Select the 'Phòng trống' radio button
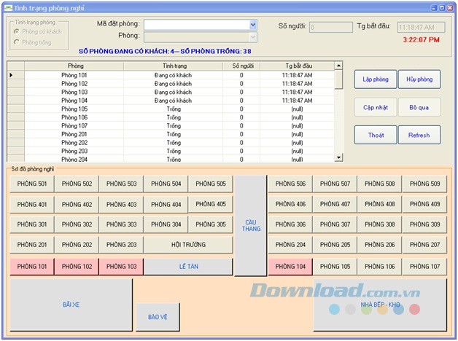The image size is (458, 341). click(18, 42)
